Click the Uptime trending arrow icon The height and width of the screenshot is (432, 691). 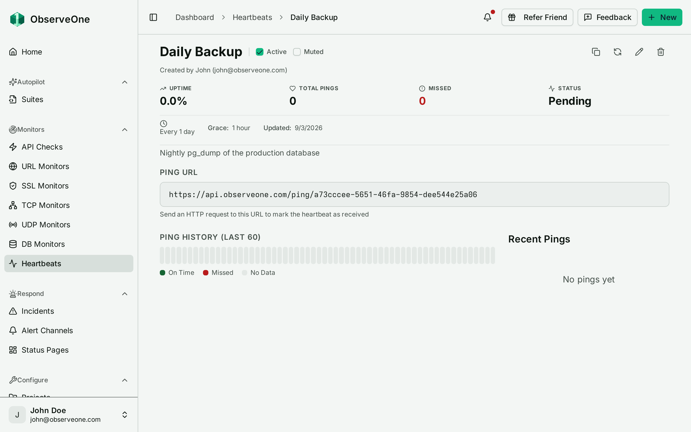coord(163,89)
